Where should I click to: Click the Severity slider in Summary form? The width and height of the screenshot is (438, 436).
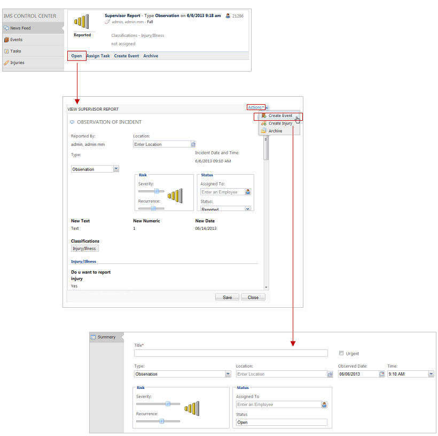[168, 404]
